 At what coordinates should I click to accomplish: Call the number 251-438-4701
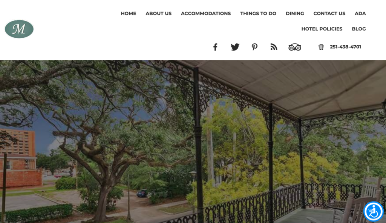click(345, 47)
